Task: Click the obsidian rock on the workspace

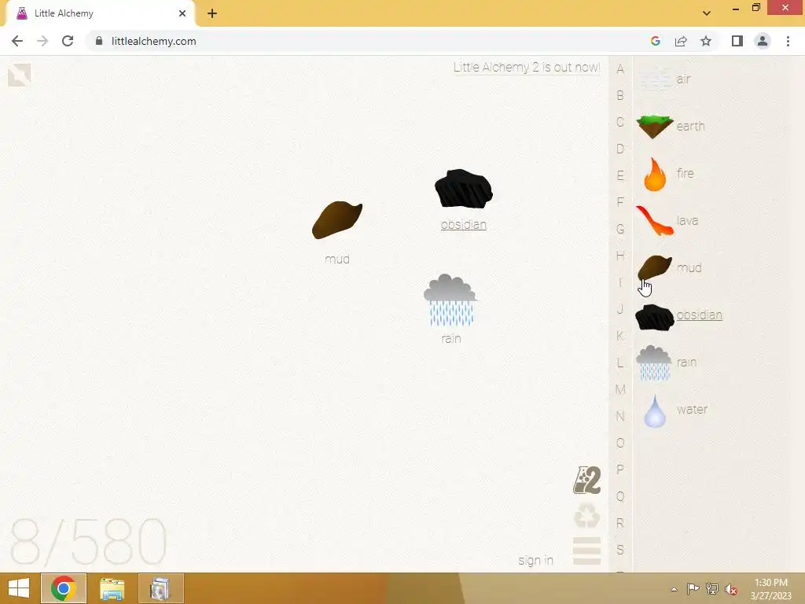Action: pyautogui.click(x=464, y=189)
